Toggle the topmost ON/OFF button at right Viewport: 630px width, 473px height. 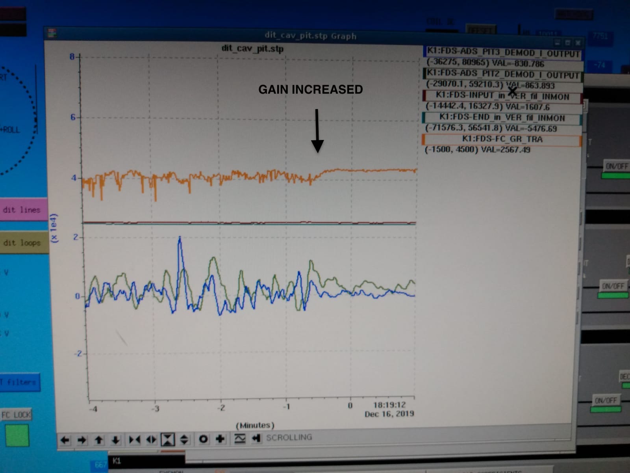617,166
